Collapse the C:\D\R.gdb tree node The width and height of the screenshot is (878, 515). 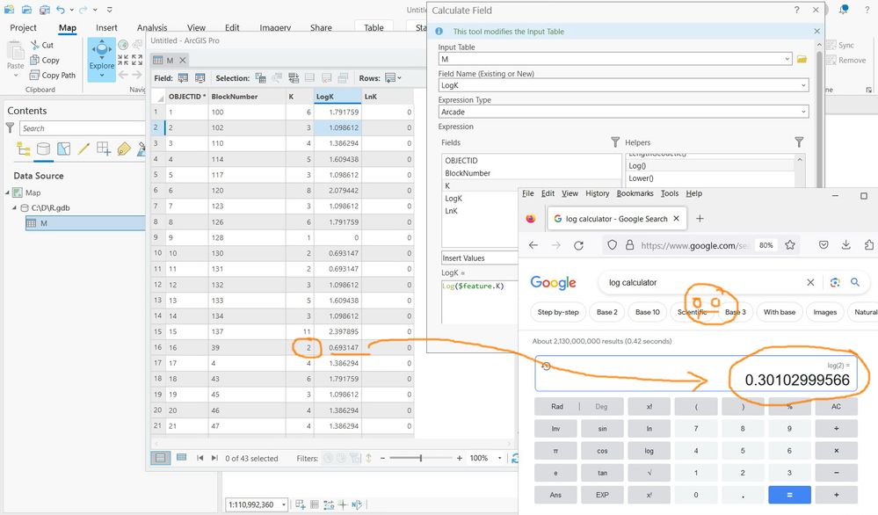(x=15, y=208)
